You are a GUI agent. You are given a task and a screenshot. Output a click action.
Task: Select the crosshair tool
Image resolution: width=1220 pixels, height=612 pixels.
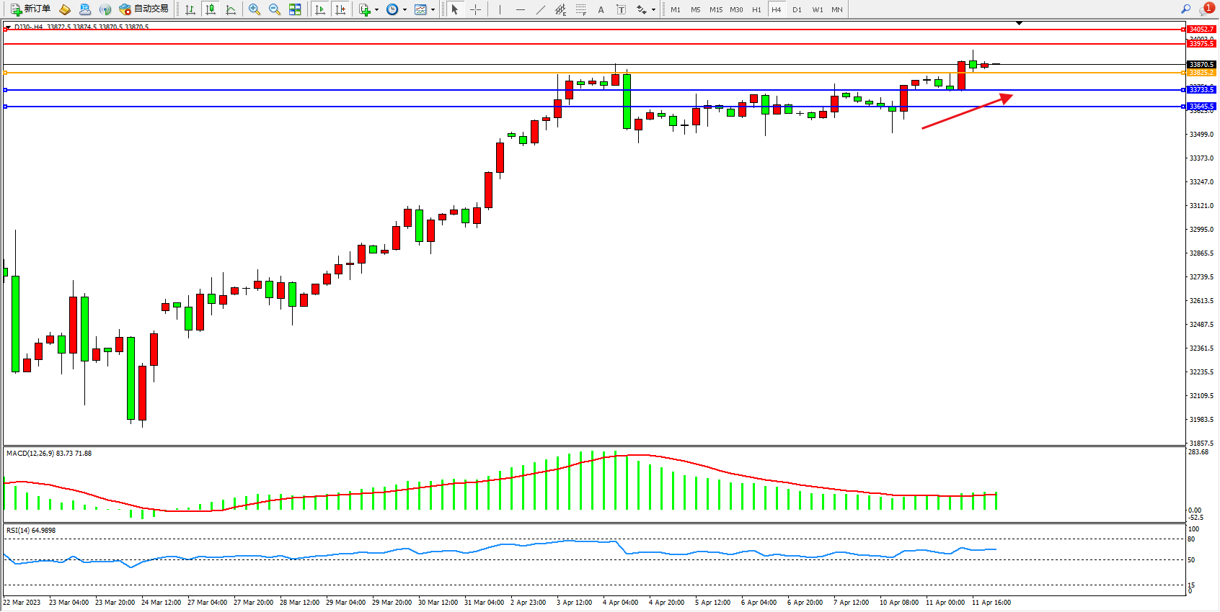(476, 9)
